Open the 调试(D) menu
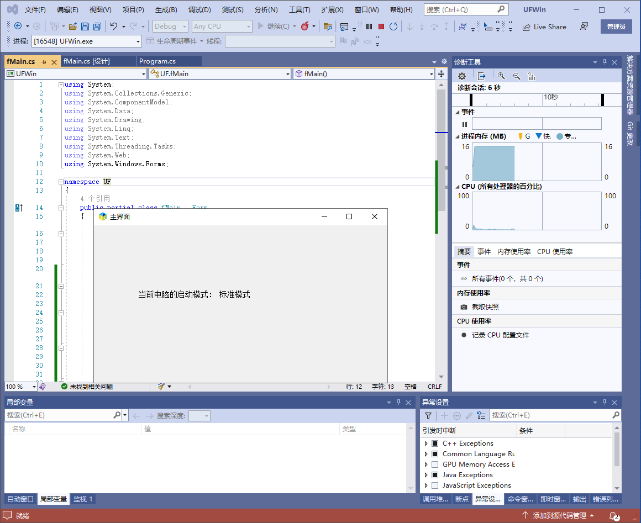Viewport: 641px width, 523px height. coord(199,10)
